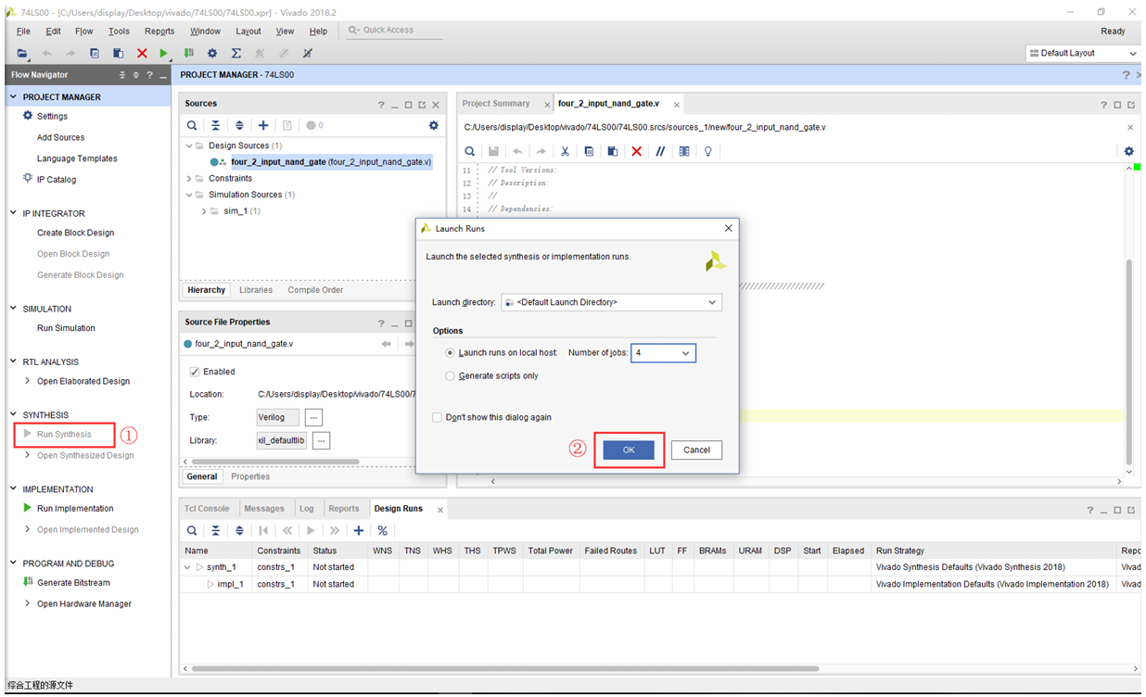1146x697 pixels.
Task: Open the Tools menu
Action: [x=119, y=32]
